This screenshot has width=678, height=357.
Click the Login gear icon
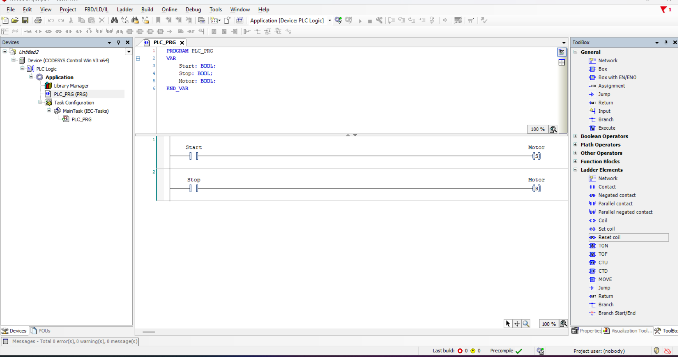coord(338,20)
